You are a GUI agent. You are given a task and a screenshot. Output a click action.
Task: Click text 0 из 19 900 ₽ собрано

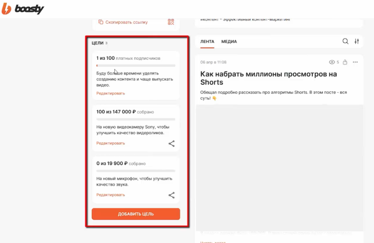click(121, 163)
